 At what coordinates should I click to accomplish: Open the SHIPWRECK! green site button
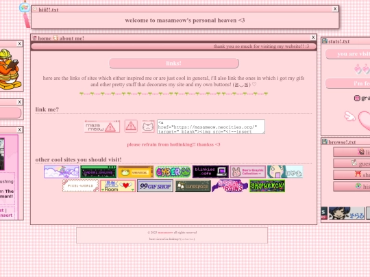(x=267, y=186)
